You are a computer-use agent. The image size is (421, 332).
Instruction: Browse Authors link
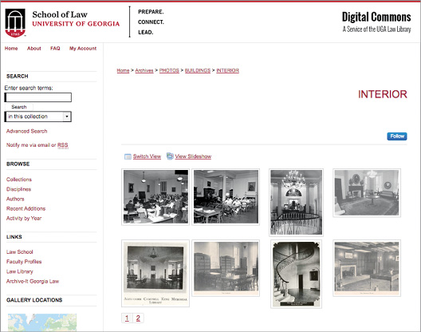15,199
